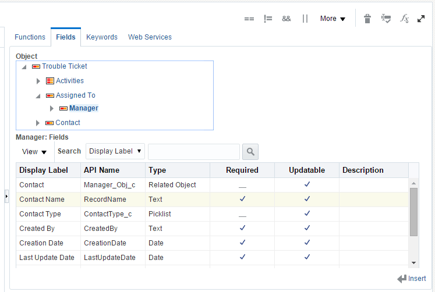Switch to the Web Services tab
The height and width of the screenshot is (292, 435).
150,37
